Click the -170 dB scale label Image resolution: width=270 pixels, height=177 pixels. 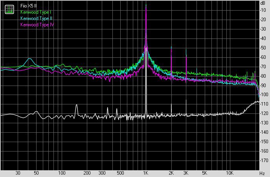point(264,160)
